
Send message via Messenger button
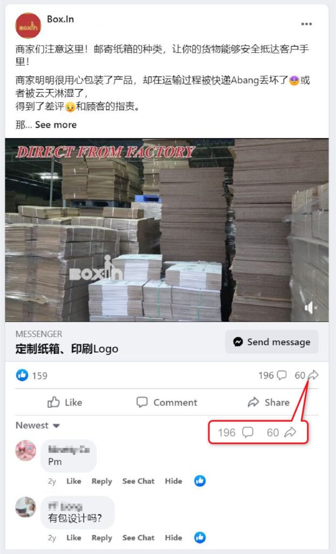coord(272,342)
